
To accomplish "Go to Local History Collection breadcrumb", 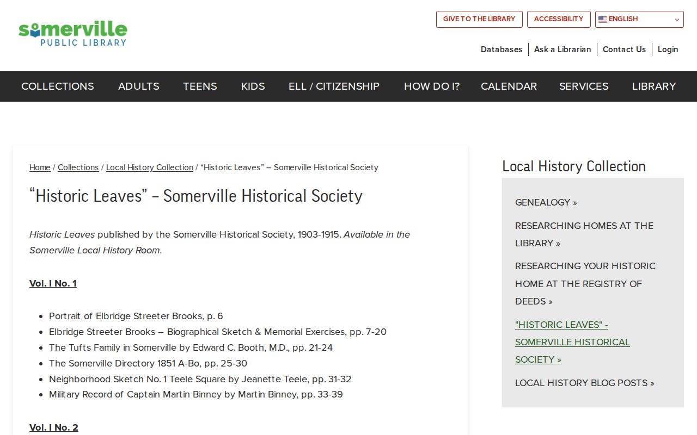I will (x=150, y=167).
